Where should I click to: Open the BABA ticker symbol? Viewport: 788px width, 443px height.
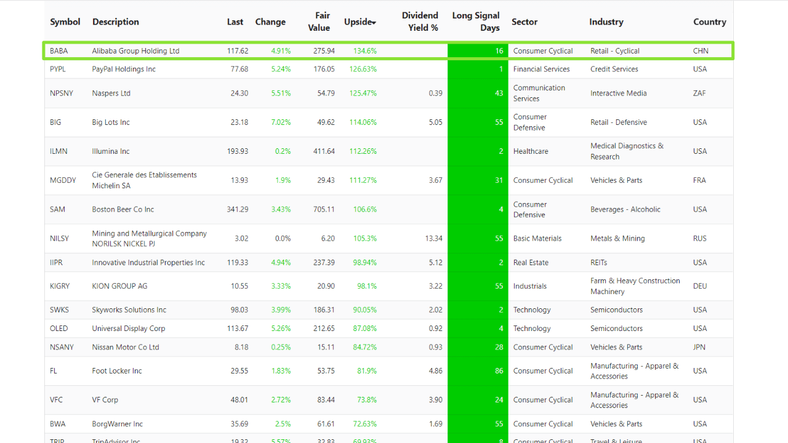[x=59, y=51]
